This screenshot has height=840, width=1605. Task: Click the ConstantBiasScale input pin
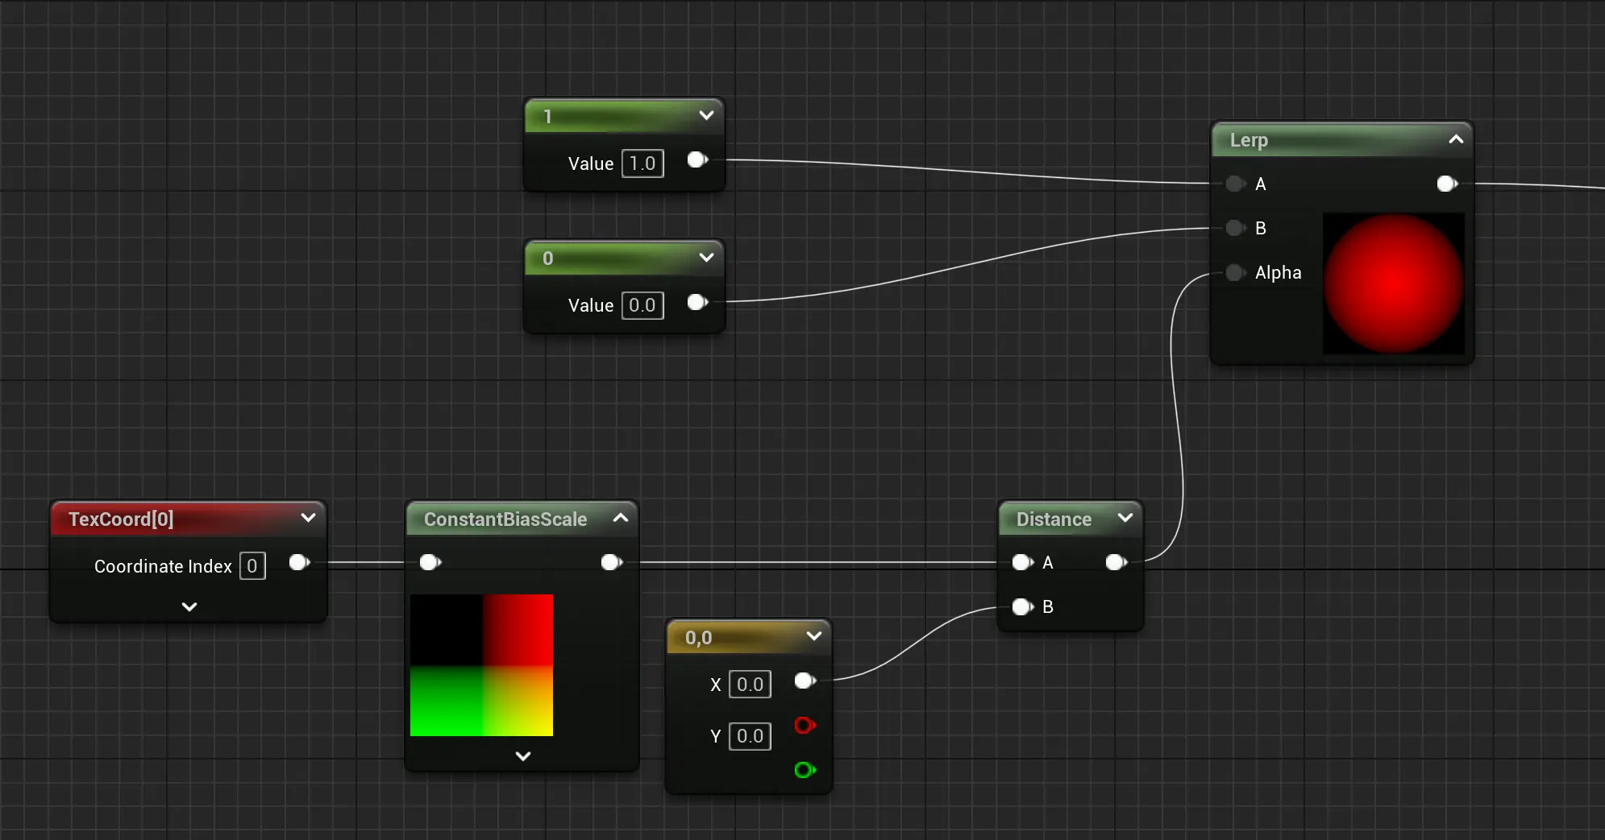430,562
